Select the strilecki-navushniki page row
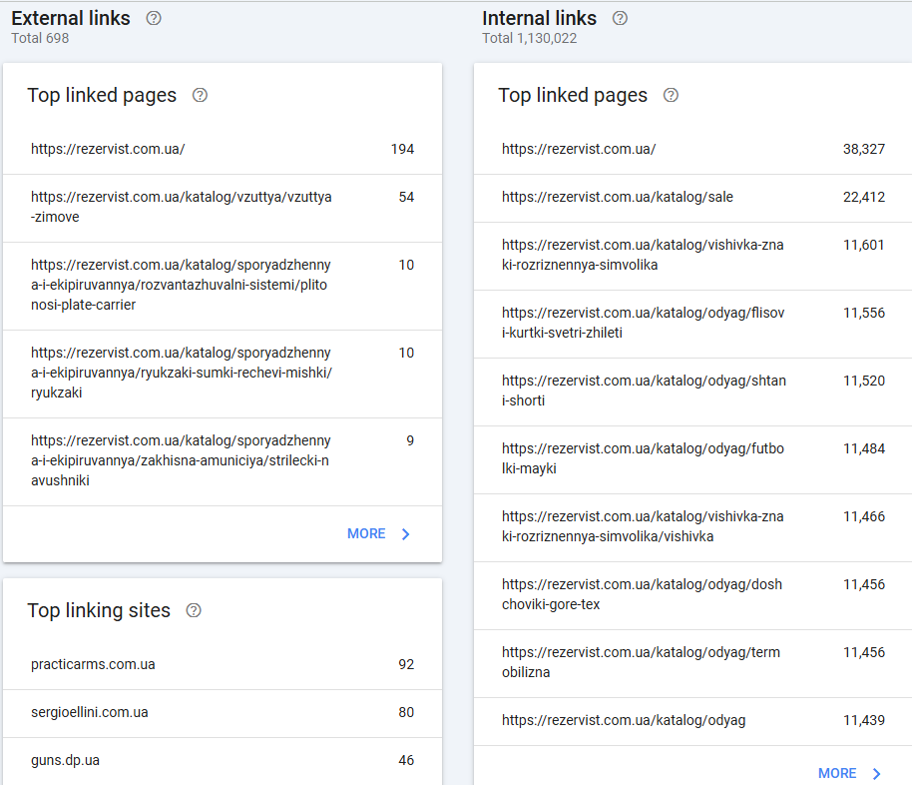 (222, 461)
